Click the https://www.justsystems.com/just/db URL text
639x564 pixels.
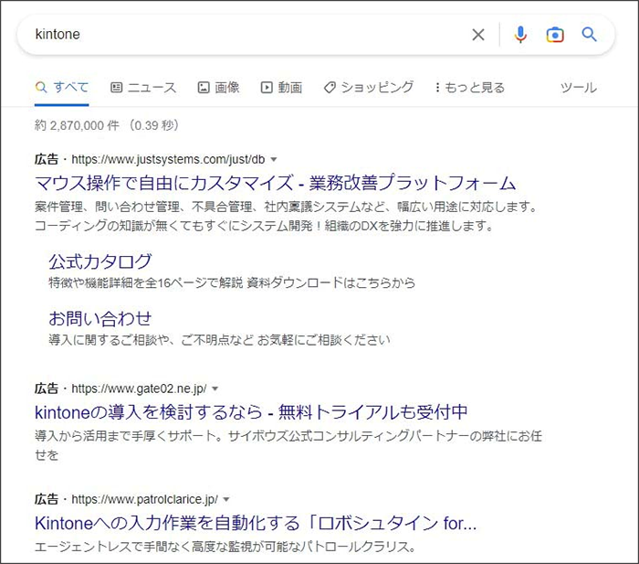tap(168, 159)
